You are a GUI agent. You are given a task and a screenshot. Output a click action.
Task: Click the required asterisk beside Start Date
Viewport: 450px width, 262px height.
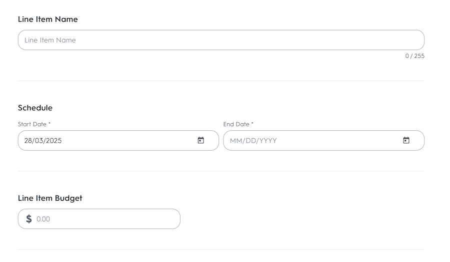point(49,124)
